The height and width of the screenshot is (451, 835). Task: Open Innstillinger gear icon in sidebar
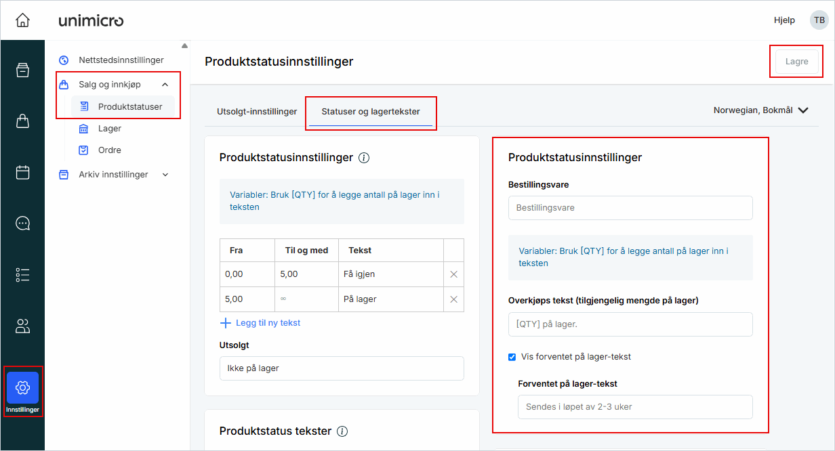(22, 388)
